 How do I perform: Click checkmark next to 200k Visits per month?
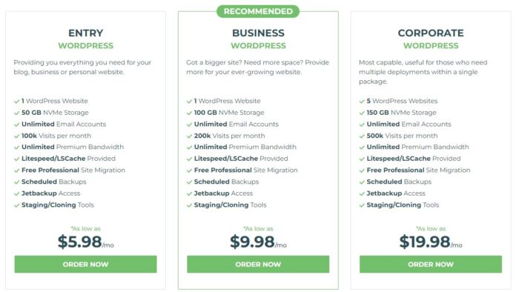(x=189, y=136)
